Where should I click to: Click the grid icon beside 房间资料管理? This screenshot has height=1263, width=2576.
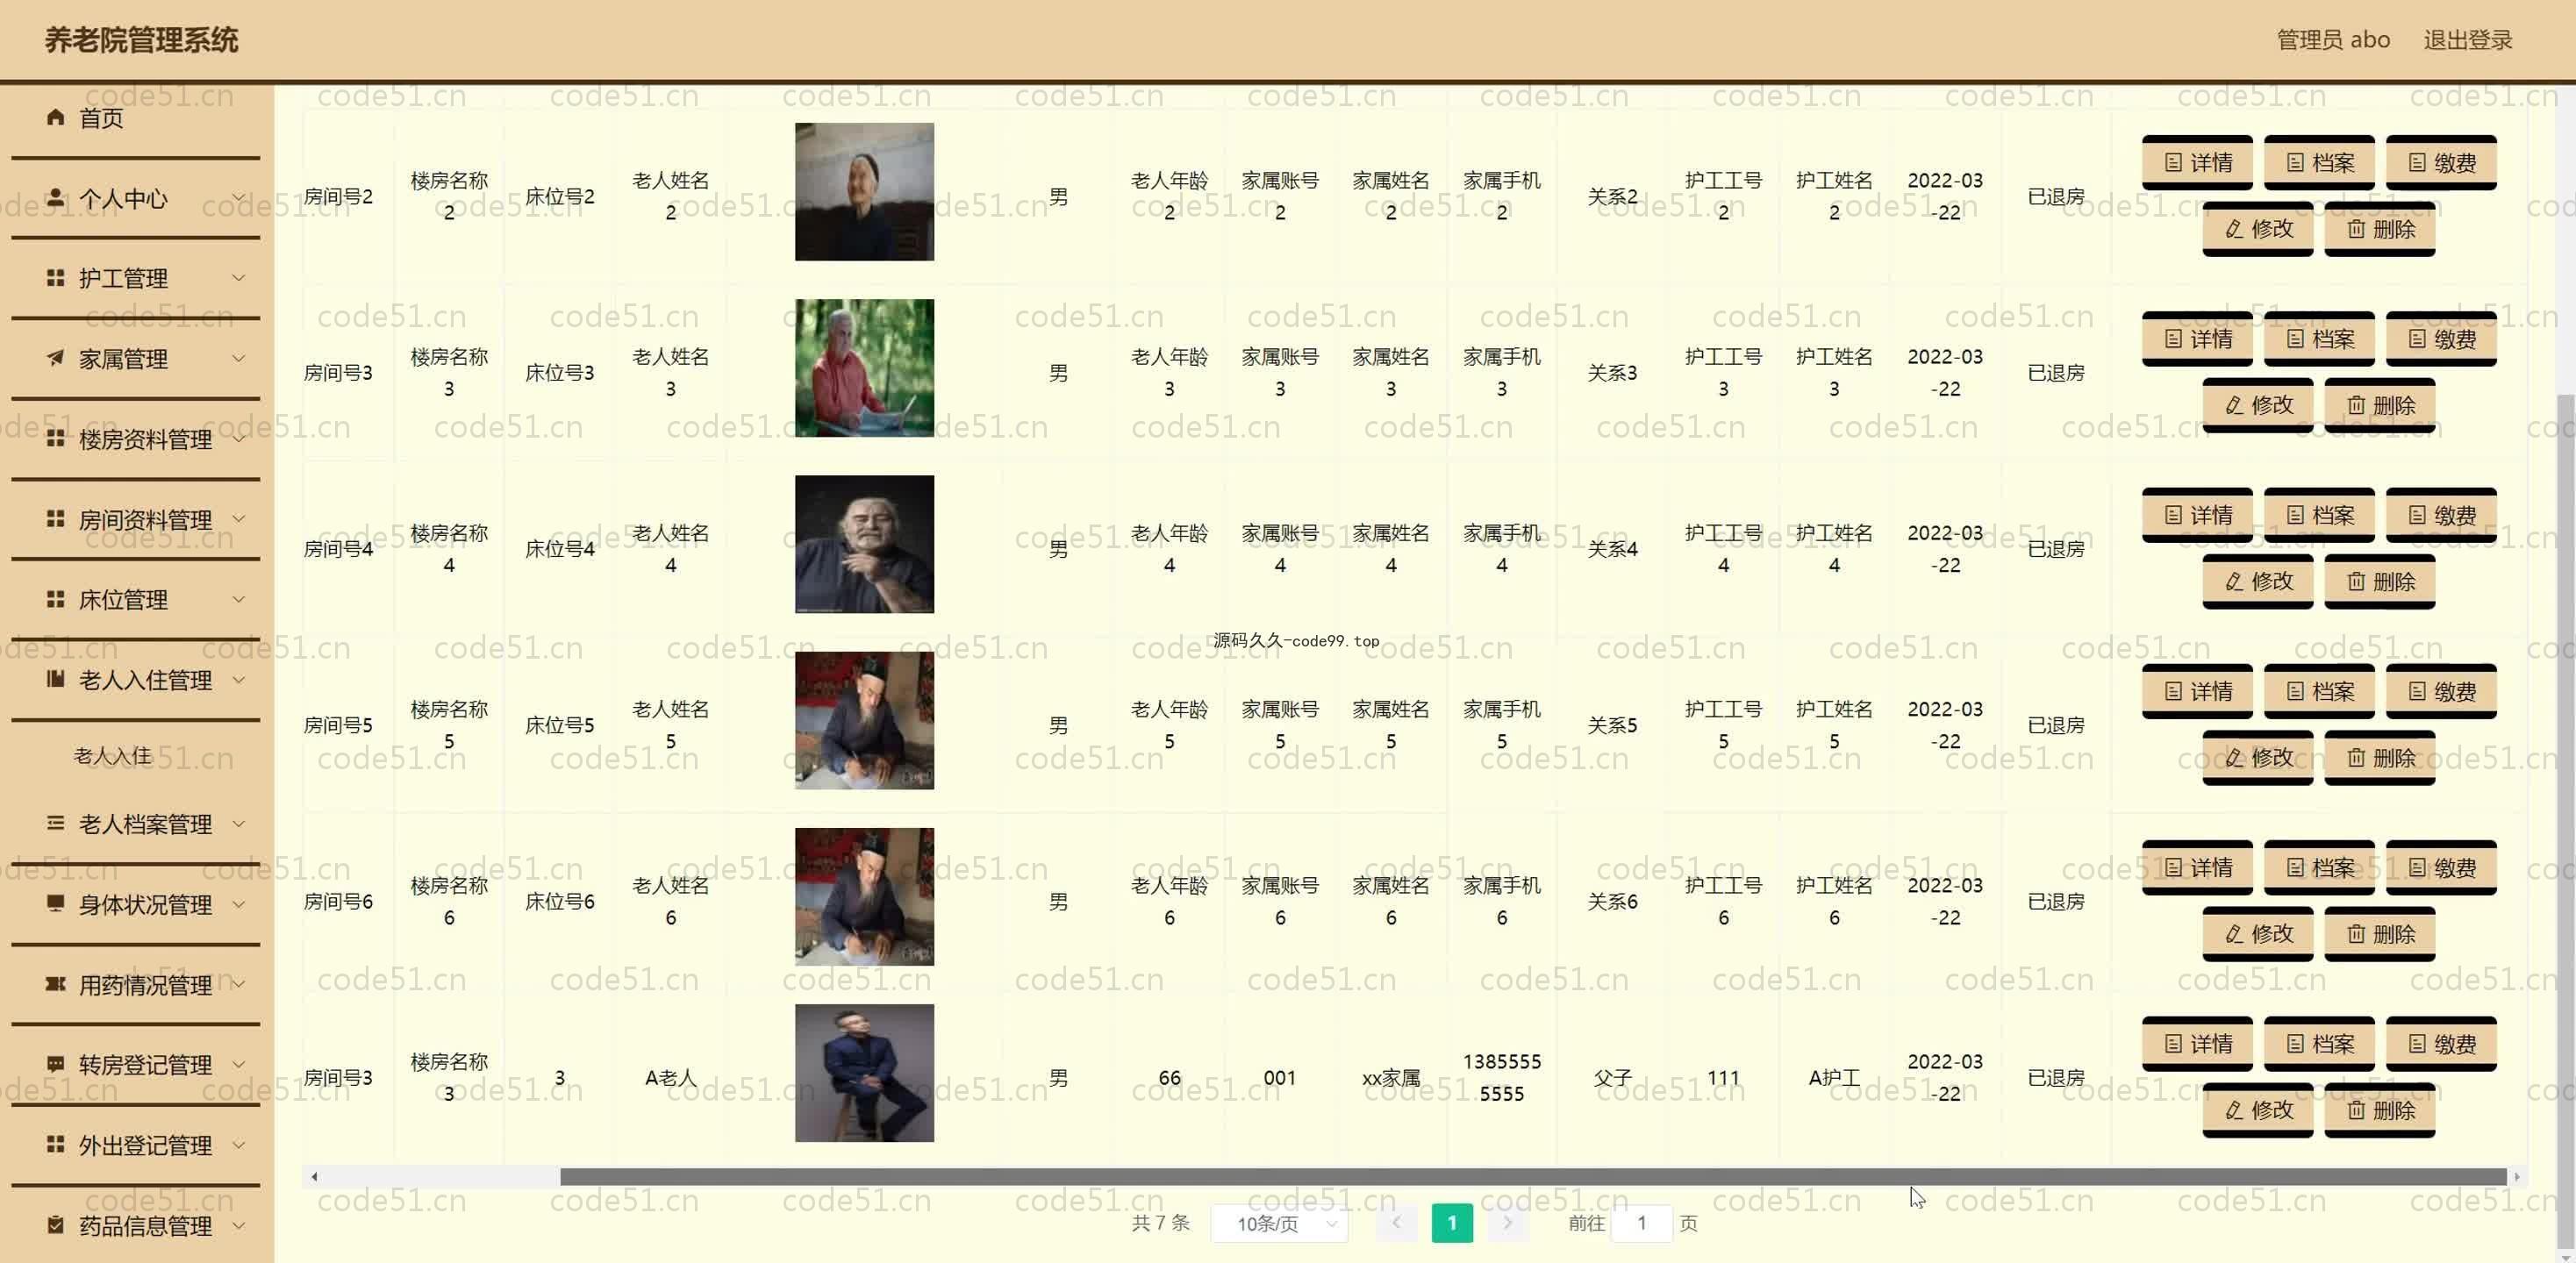click(x=56, y=518)
